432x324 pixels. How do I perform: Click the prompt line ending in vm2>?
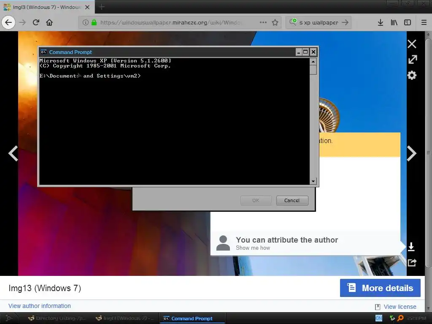coord(90,76)
